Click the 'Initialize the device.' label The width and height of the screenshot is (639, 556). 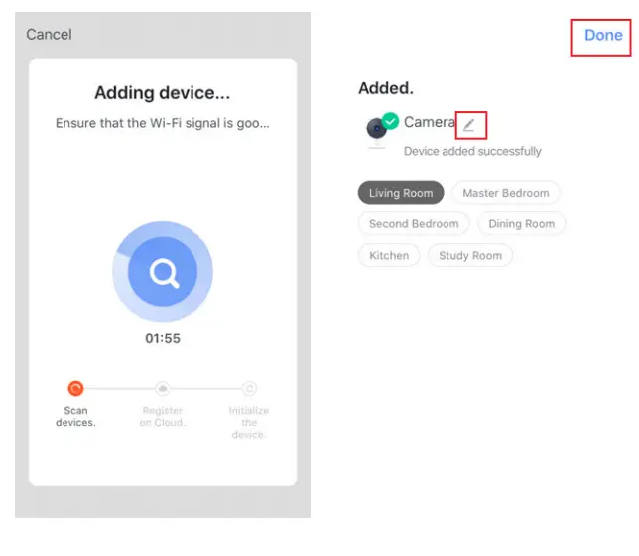(249, 423)
